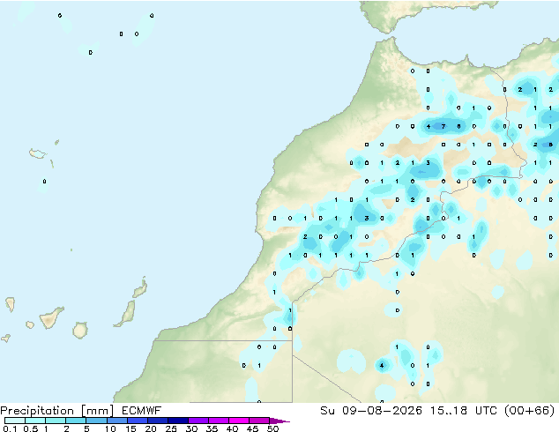Click the 'Su' weekday abbreviation
559x432 pixels.
[328, 411]
